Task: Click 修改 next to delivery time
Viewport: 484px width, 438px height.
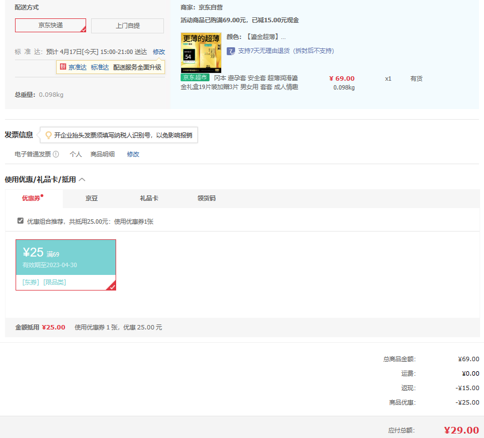Action: click(159, 52)
